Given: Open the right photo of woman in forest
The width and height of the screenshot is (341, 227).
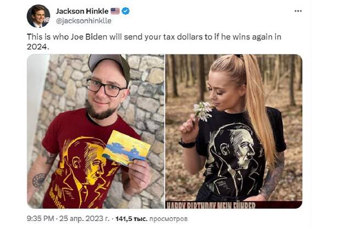Looking at the screenshot, I should [x=234, y=131].
